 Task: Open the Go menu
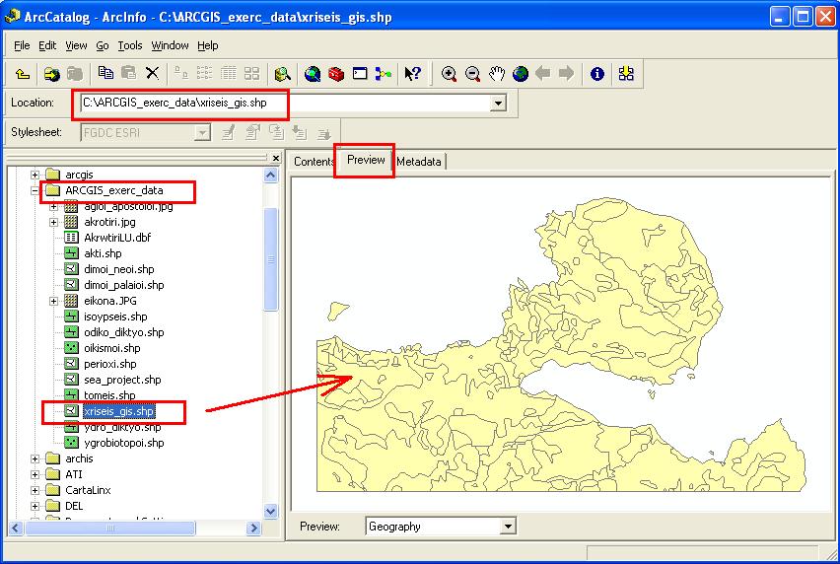103,45
